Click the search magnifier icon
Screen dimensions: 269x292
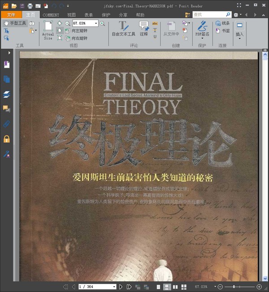(x=228, y=14)
